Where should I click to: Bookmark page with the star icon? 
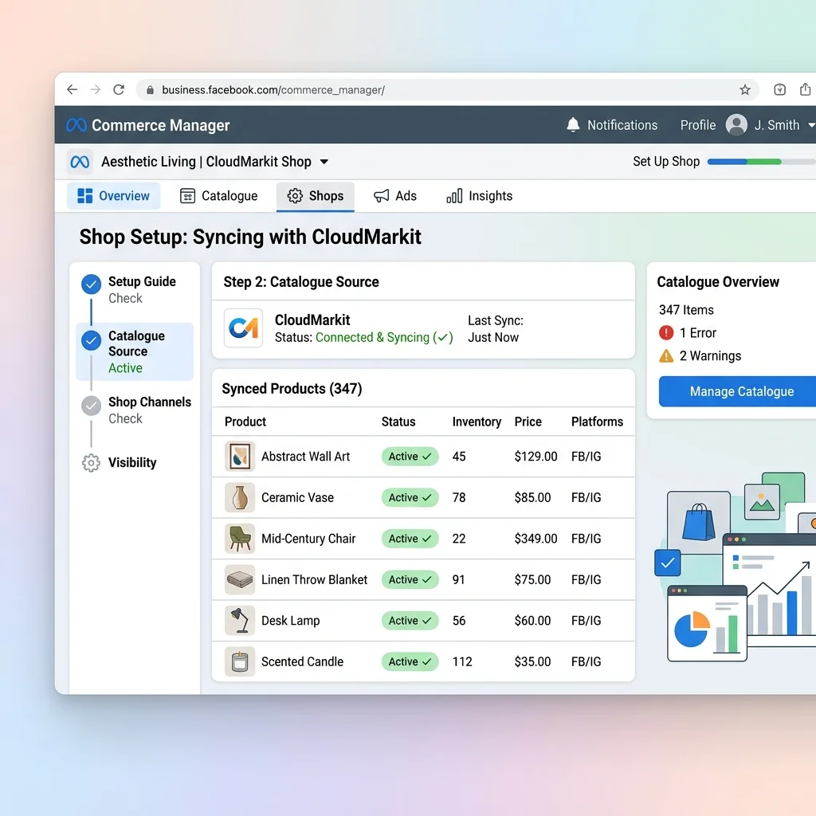coord(745,89)
